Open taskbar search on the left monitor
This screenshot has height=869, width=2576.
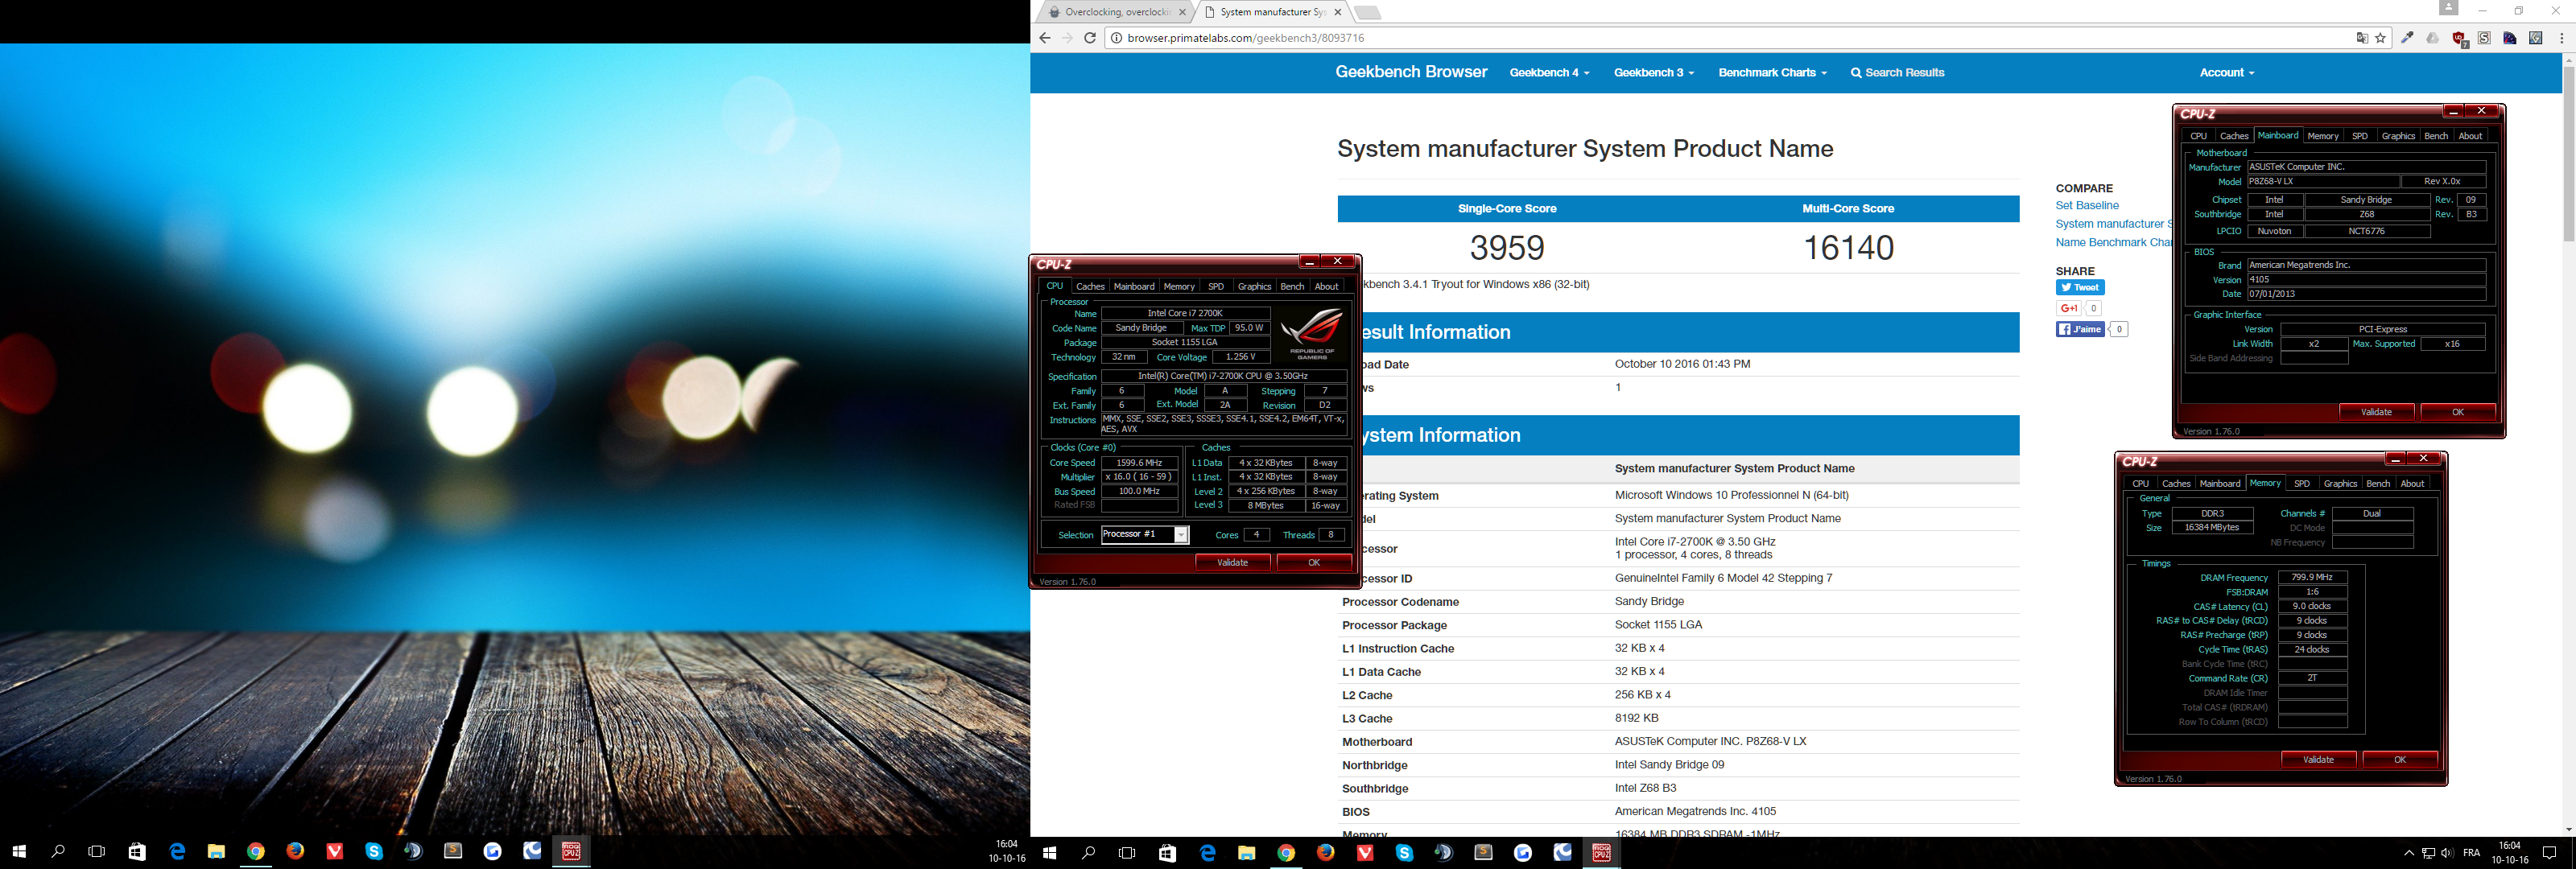click(x=58, y=852)
